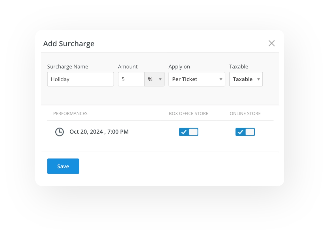Click the ONLINE STORE column header
Image resolution: width=328 pixels, height=235 pixels.
coord(245,114)
